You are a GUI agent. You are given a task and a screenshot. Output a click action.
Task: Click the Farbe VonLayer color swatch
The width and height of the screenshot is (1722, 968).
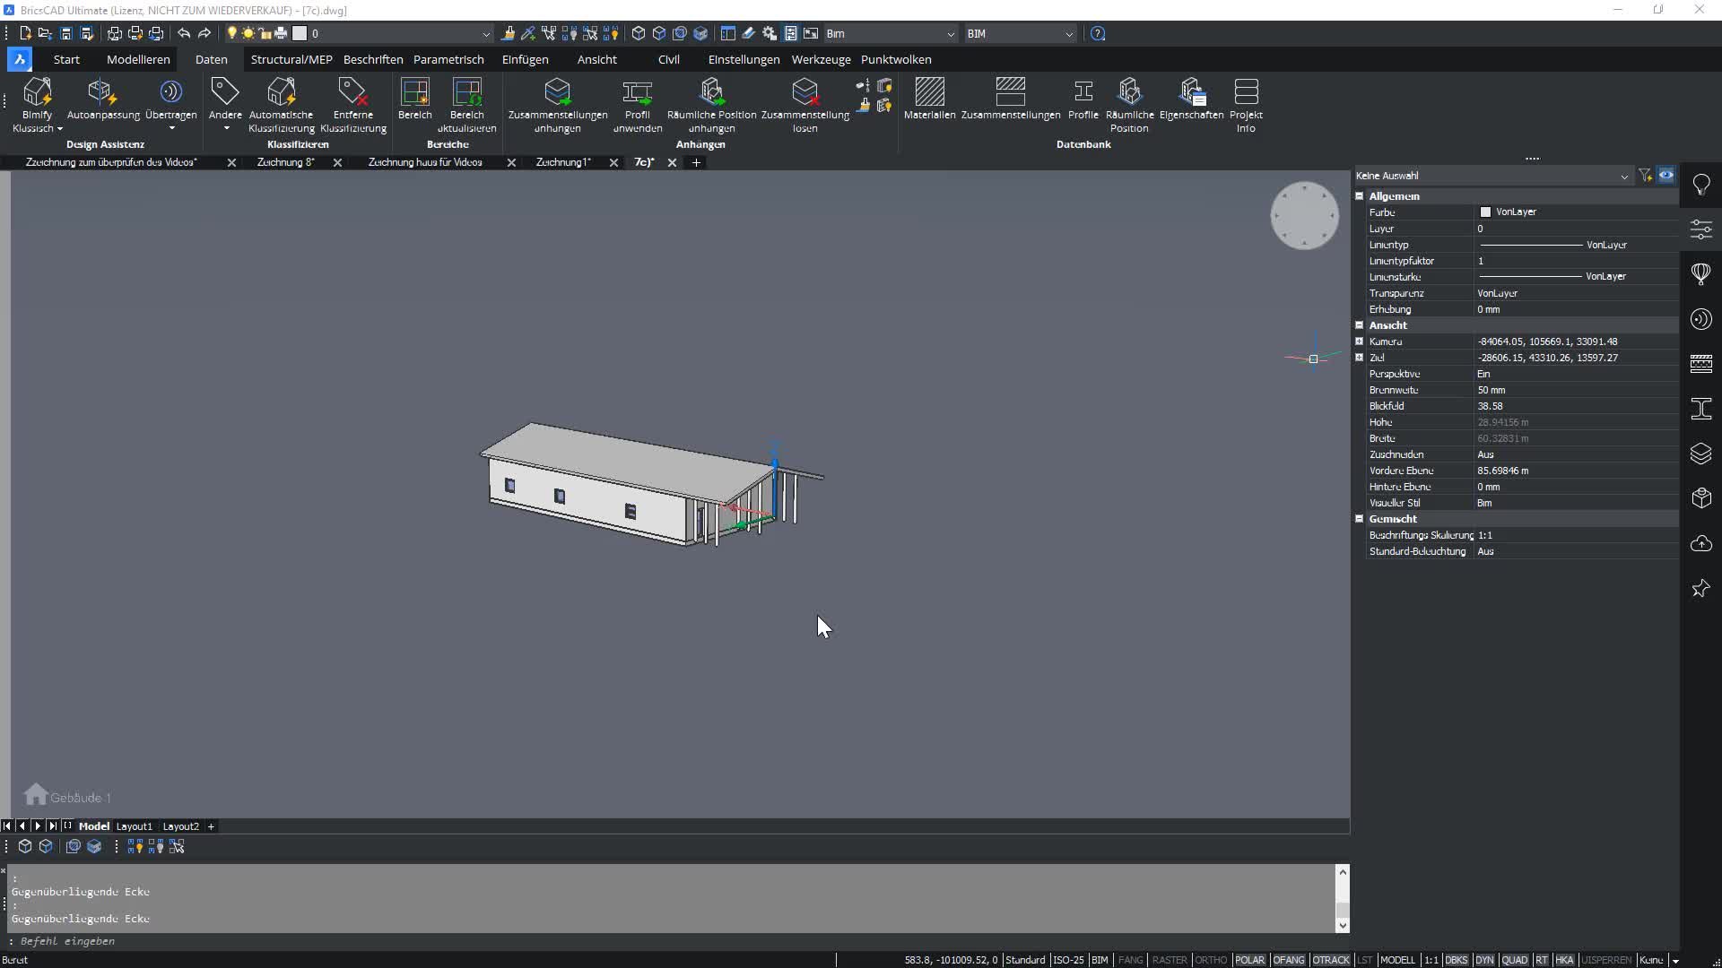1485,212
